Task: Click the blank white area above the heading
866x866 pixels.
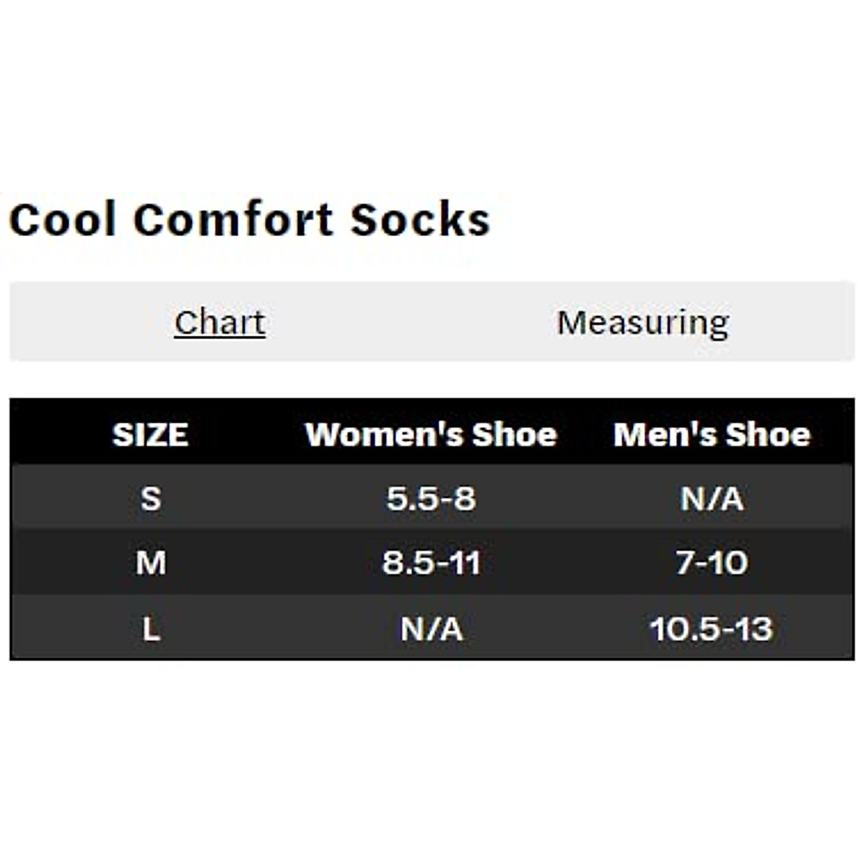Action: [x=433, y=94]
